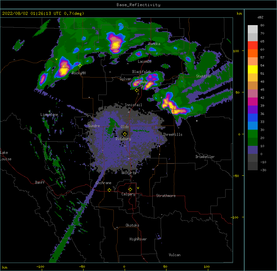Select the blue 36-33 dBZ legend swatch
This screenshot has width=277, height=271.
[253, 118]
